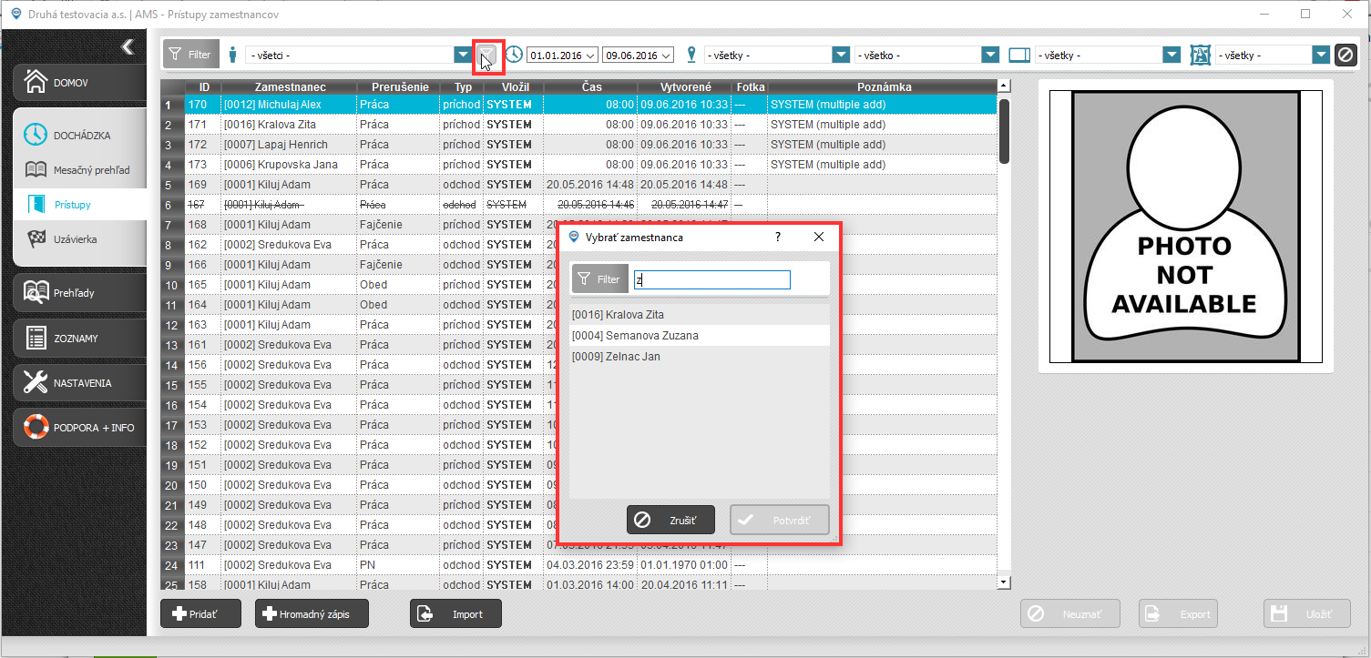Select Prístupy in the sidebar
Screen dimensions: 1371x658
coord(79,205)
